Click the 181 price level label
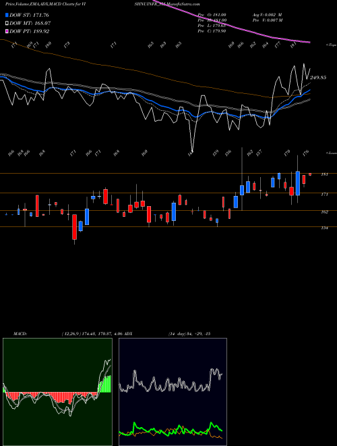Screen dimensions: 337x446 click(x=324, y=174)
